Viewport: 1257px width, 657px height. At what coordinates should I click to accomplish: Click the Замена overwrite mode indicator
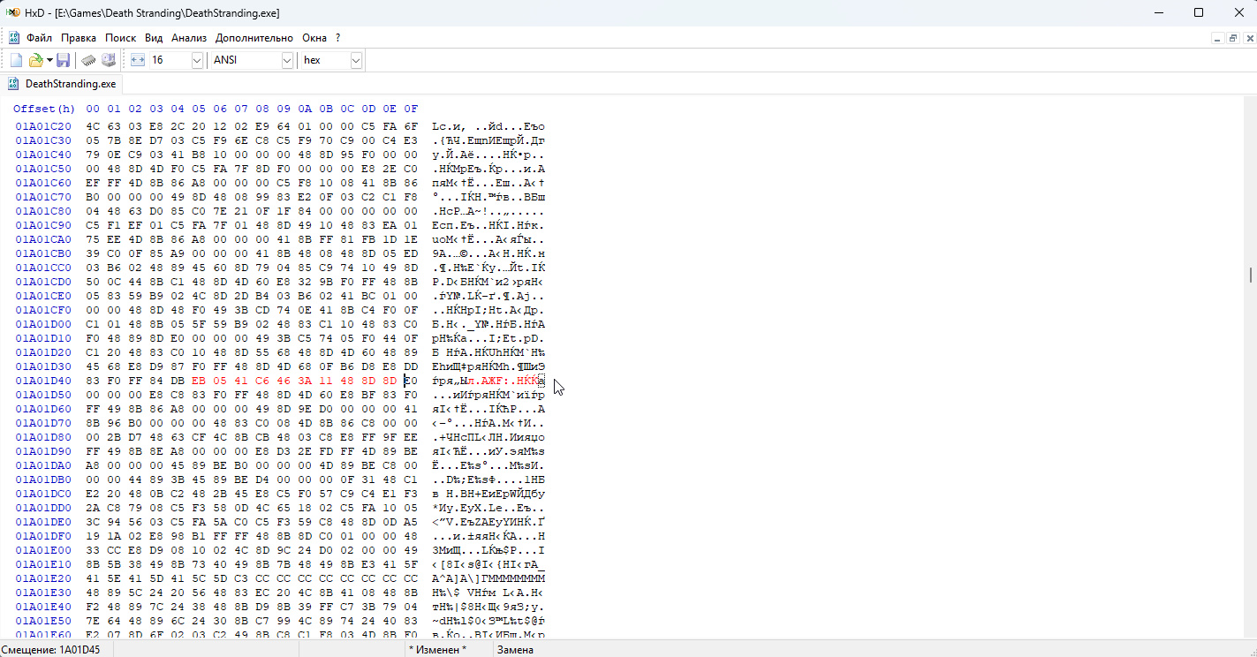coord(515,650)
